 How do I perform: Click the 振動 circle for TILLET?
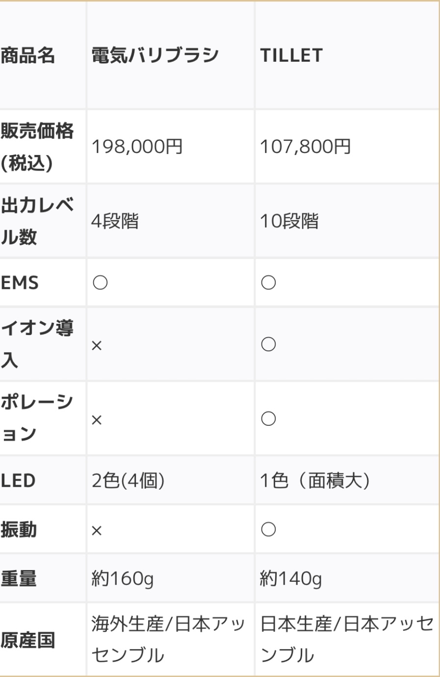[x=268, y=529]
